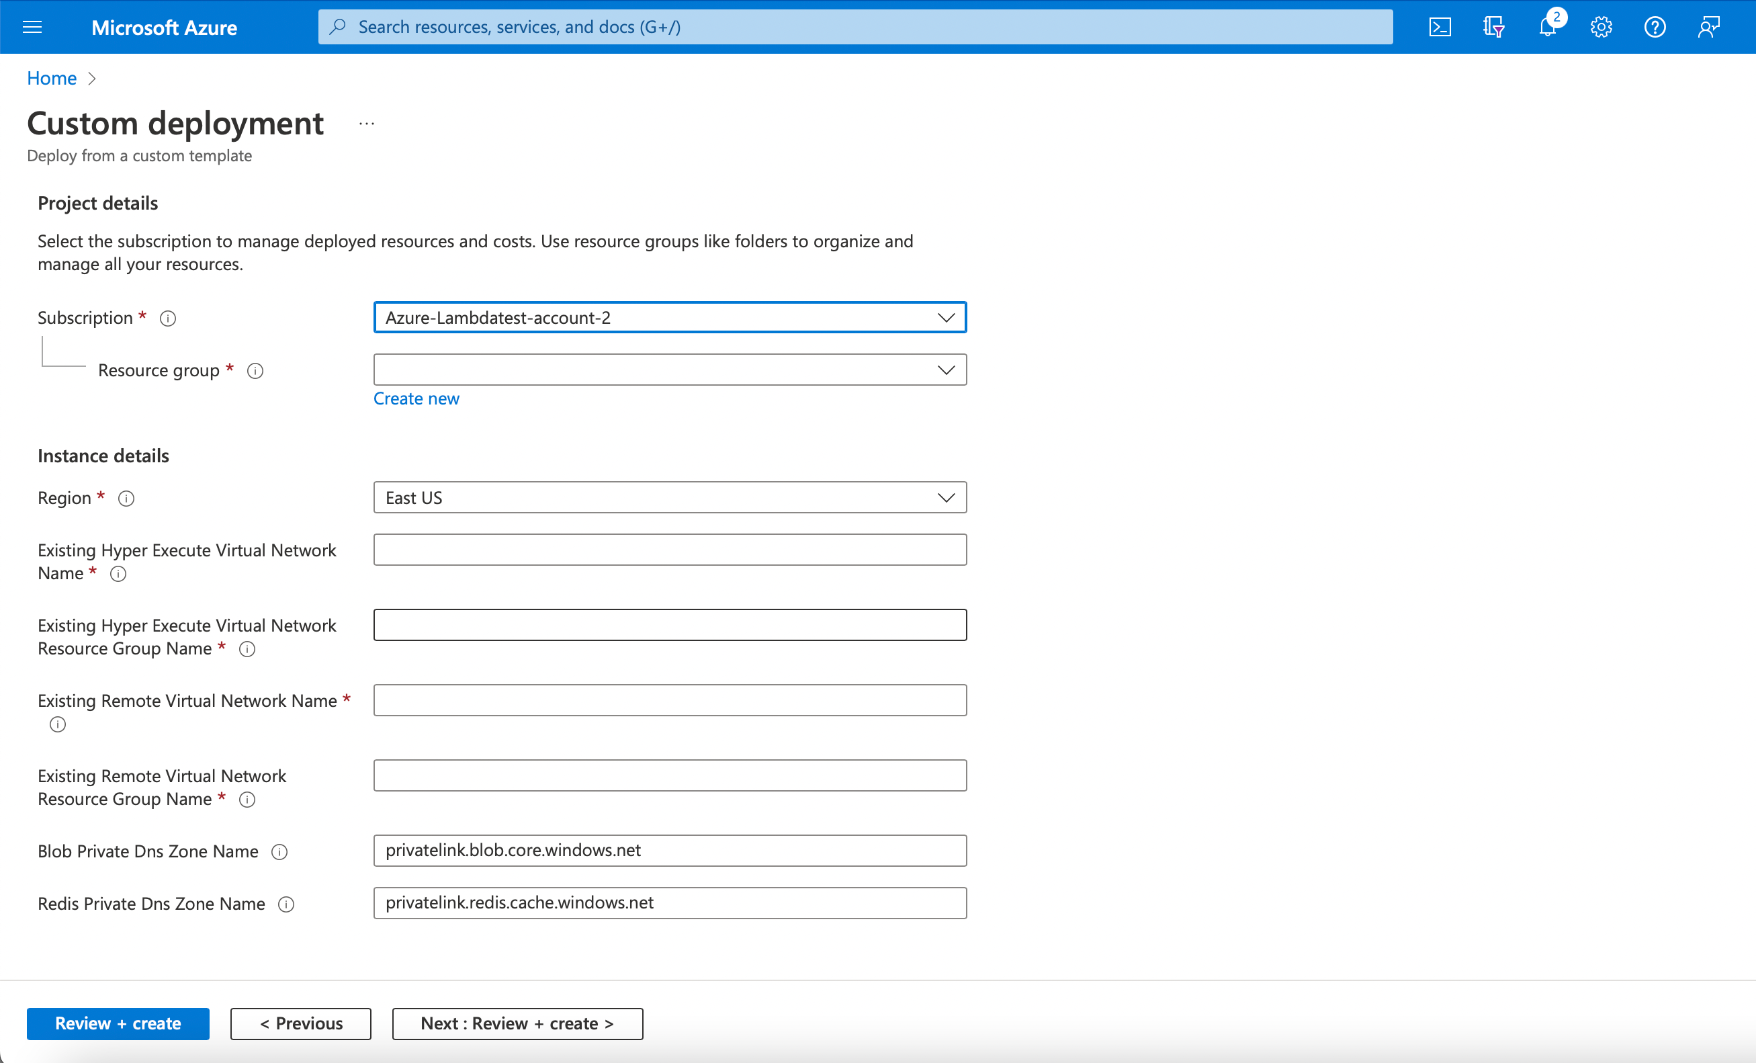Click the Next : Review + create button

[x=517, y=1023]
